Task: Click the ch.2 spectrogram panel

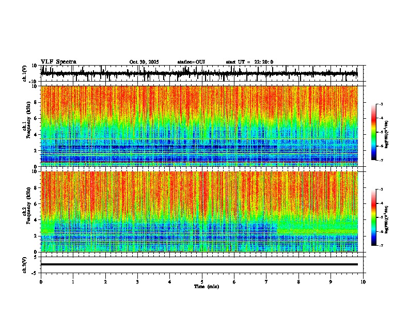Action: click(199, 212)
